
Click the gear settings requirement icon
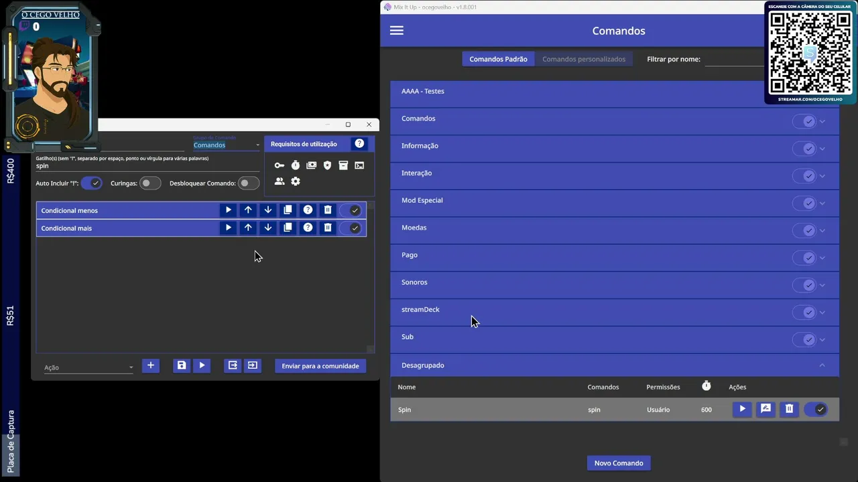[x=296, y=181]
